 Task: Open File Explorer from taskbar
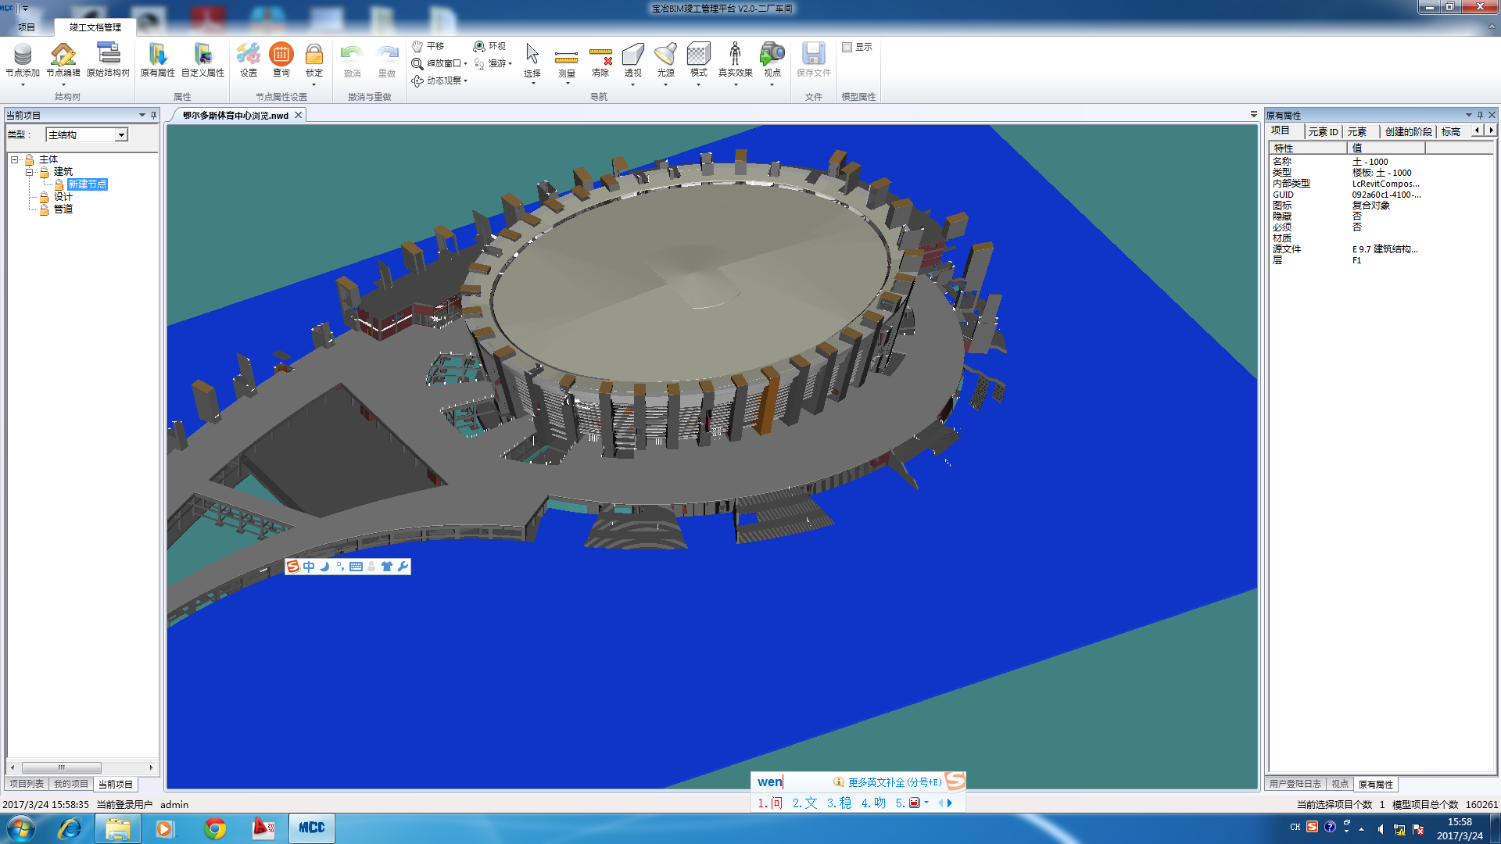click(118, 828)
